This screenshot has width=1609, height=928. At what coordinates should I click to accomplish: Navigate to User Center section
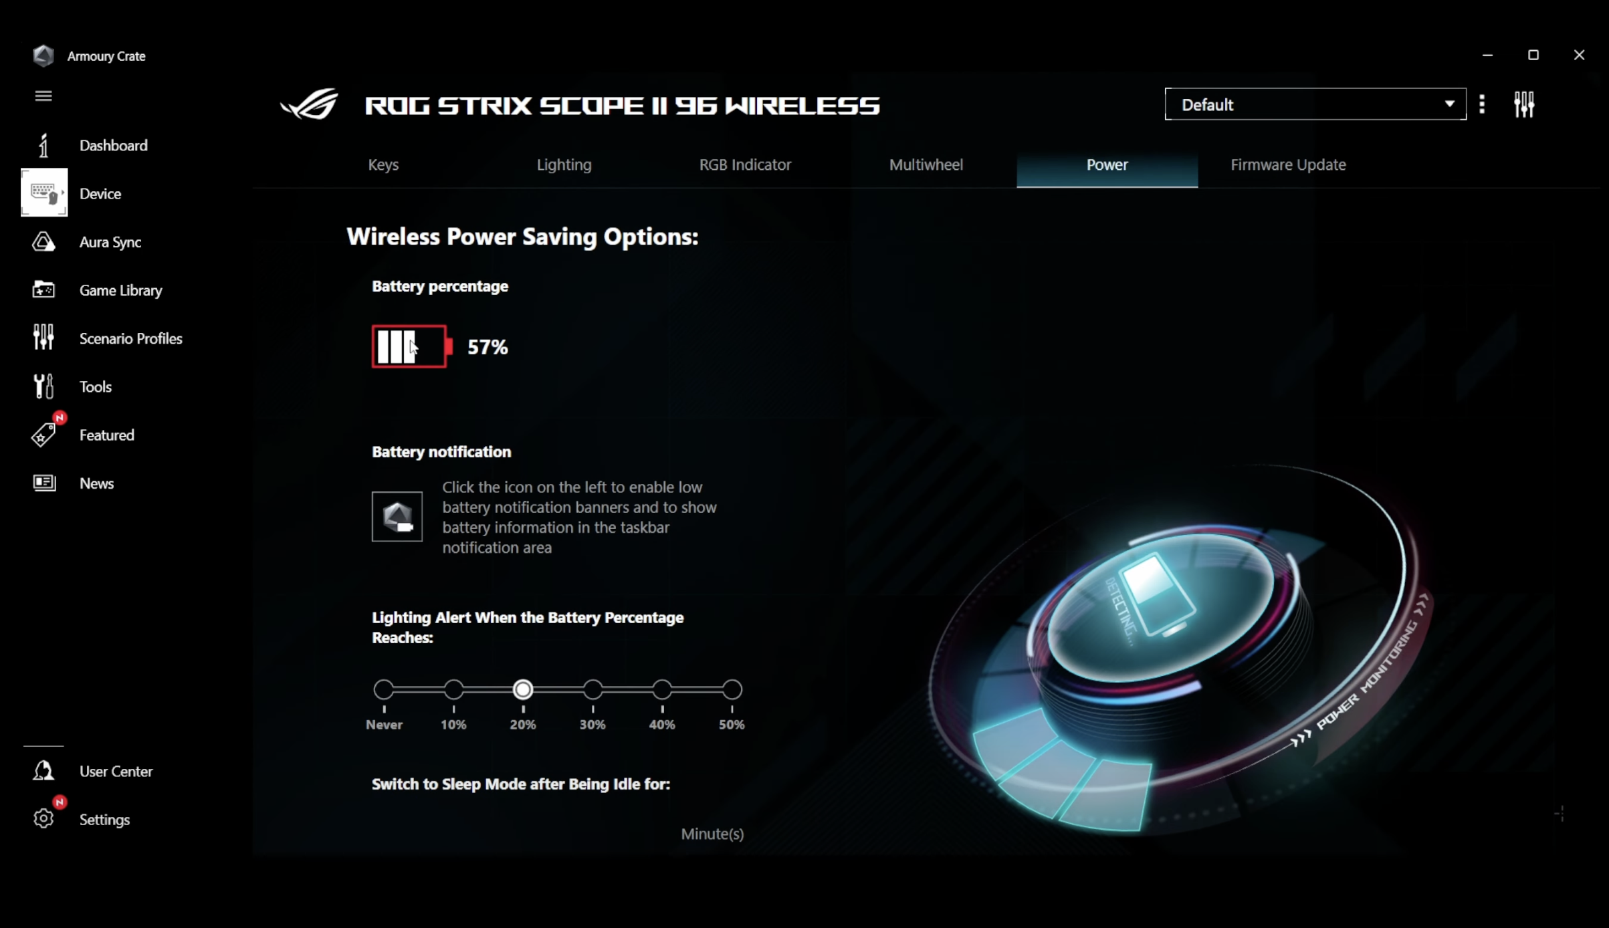tap(117, 770)
